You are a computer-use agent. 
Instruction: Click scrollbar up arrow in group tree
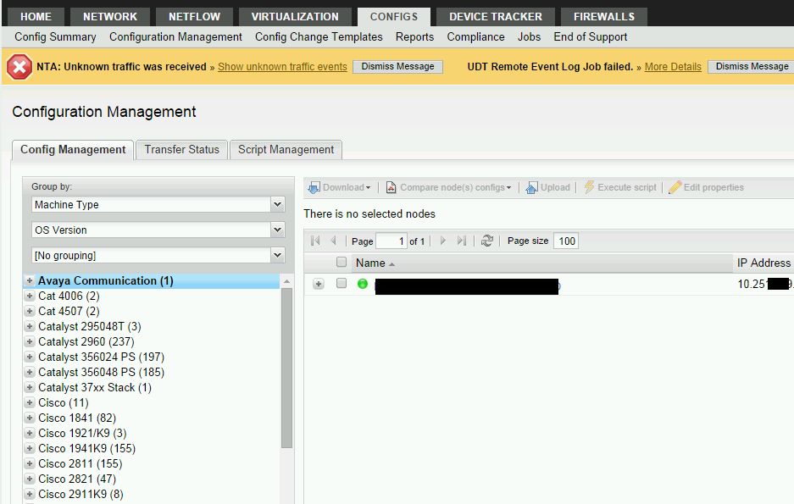tap(286, 281)
